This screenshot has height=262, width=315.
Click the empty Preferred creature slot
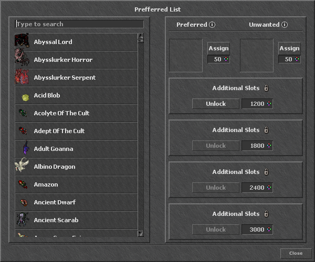pos(186,56)
